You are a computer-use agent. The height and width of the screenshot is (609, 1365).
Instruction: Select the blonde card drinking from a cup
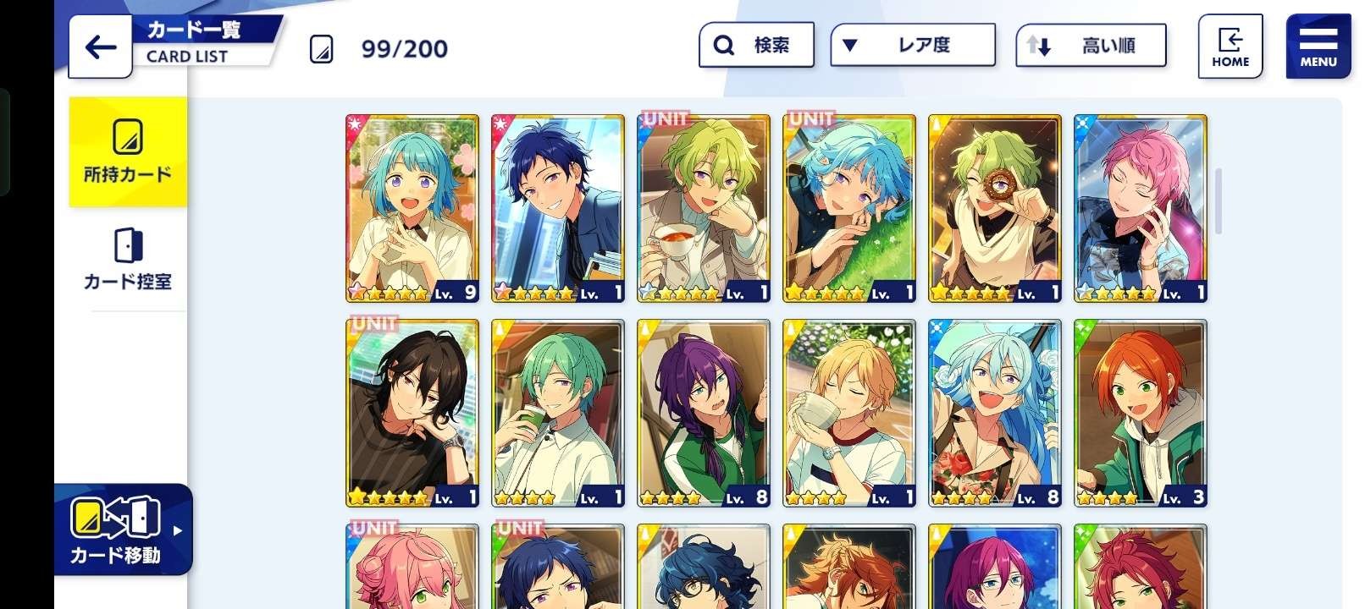(x=849, y=414)
